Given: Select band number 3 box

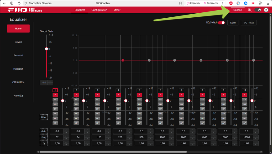Looking at the screenshot, I should (97, 90).
